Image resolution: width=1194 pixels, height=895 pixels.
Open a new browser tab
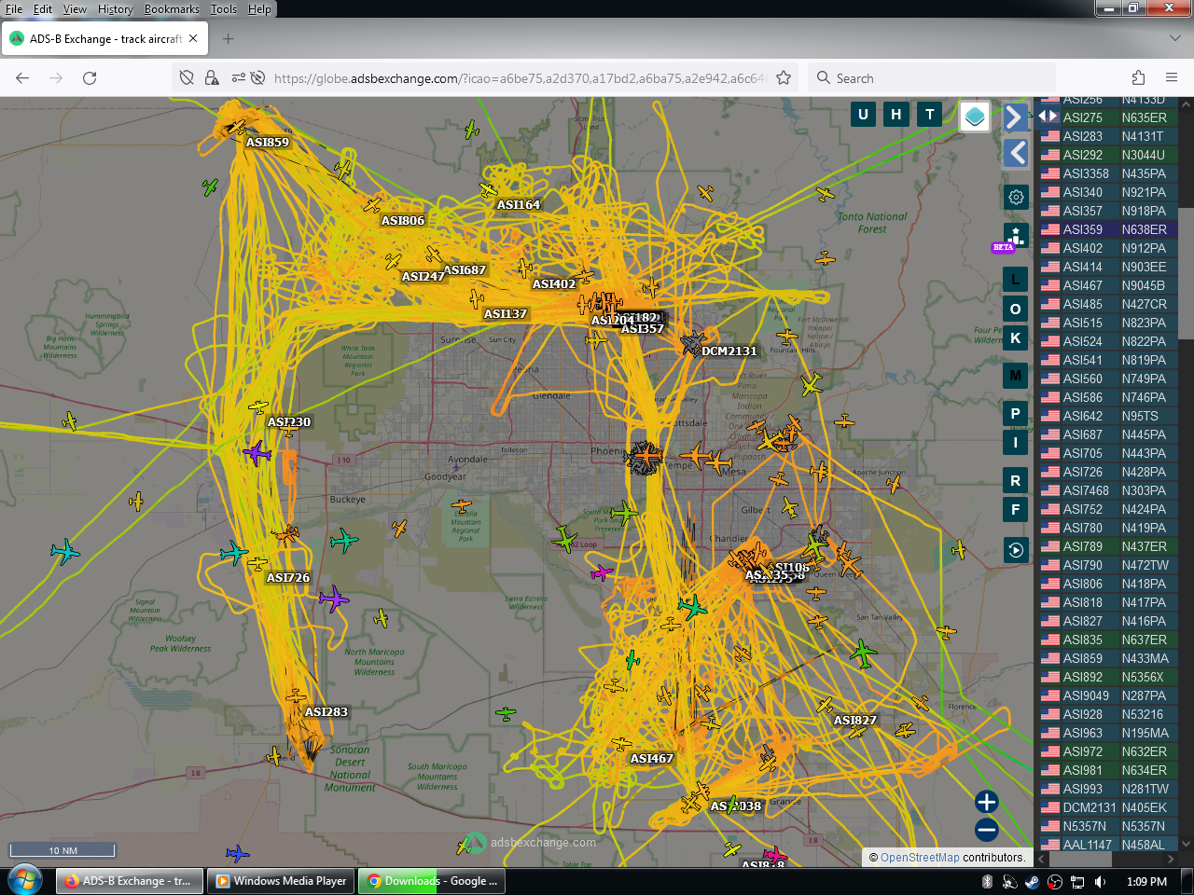[229, 39]
